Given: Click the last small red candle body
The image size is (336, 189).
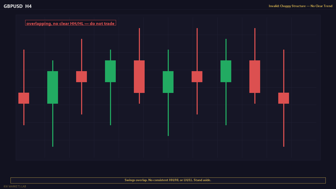Looking at the screenshot, I should pyautogui.click(x=283, y=98).
